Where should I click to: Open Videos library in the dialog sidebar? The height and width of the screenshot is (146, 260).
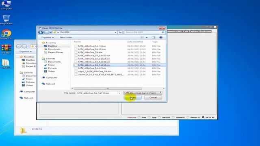pos(52,71)
